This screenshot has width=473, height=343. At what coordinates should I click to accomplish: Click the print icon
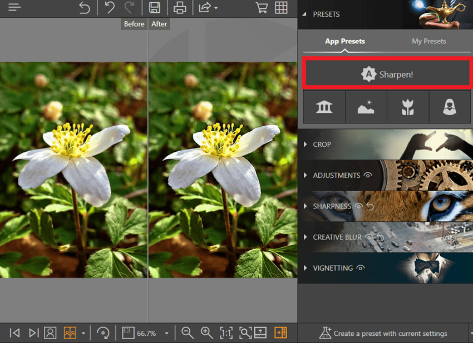coord(179,8)
